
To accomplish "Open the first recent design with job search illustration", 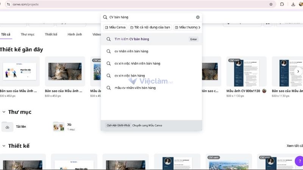I will click(x=20, y=71).
